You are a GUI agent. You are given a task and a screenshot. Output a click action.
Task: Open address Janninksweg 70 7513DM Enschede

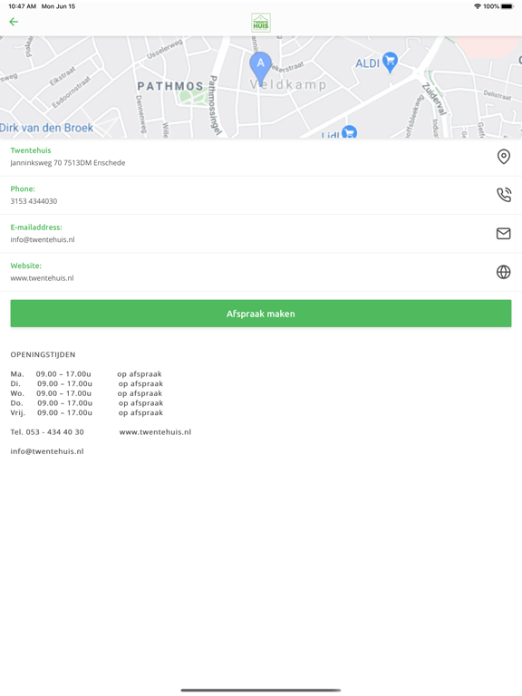68,163
